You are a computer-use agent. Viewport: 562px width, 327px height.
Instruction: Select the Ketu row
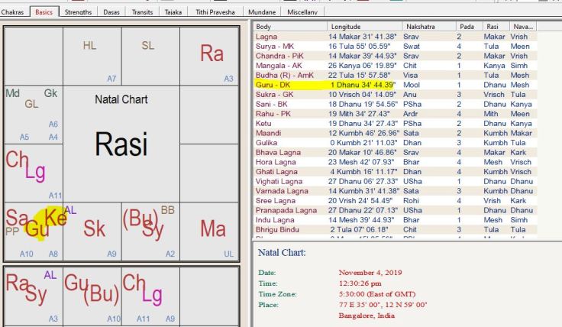[396, 124]
